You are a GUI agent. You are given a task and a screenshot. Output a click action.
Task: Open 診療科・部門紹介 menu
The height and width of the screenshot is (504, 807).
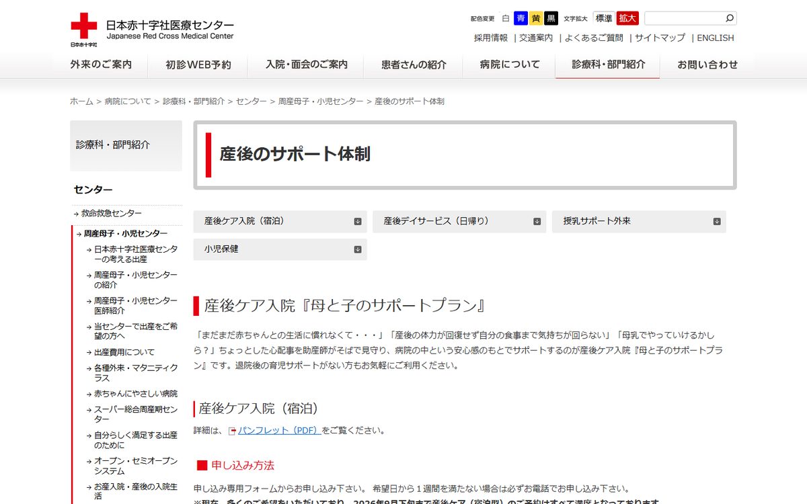coord(609,65)
